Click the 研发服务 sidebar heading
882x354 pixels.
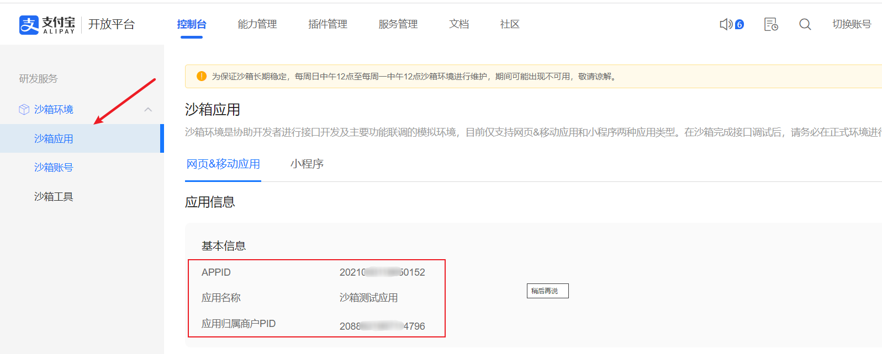tap(38, 78)
